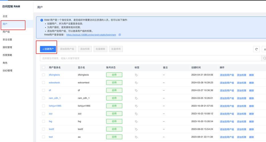Check the box for user ram_zdh_1
This screenshot has height=142, width=266.
(44, 98)
